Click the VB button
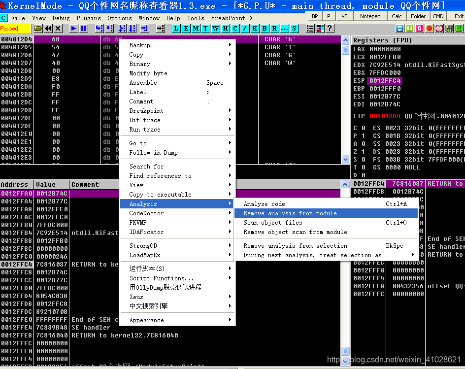The image size is (465, 369). [x=344, y=16]
